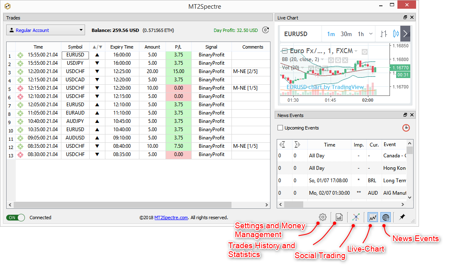
Task: Click the Time header in news table
Action: 329,144
